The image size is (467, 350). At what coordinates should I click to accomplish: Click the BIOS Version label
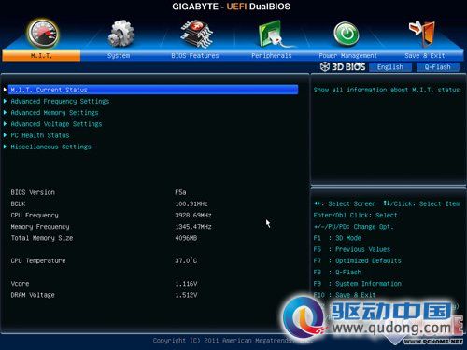pos(33,192)
